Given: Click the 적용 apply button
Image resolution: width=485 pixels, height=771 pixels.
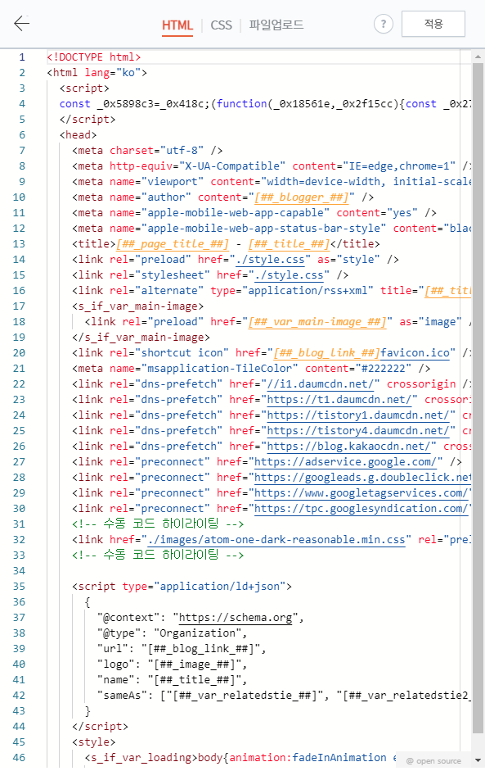Looking at the screenshot, I should pyautogui.click(x=433, y=24).
